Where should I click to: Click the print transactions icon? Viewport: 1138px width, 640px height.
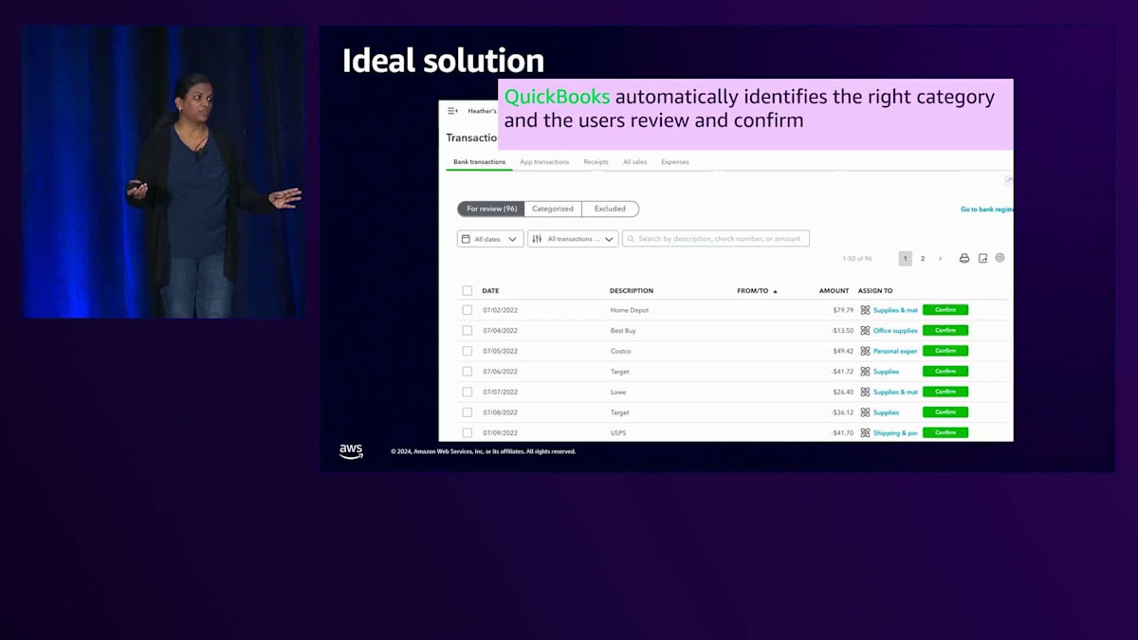click(964, 258)
